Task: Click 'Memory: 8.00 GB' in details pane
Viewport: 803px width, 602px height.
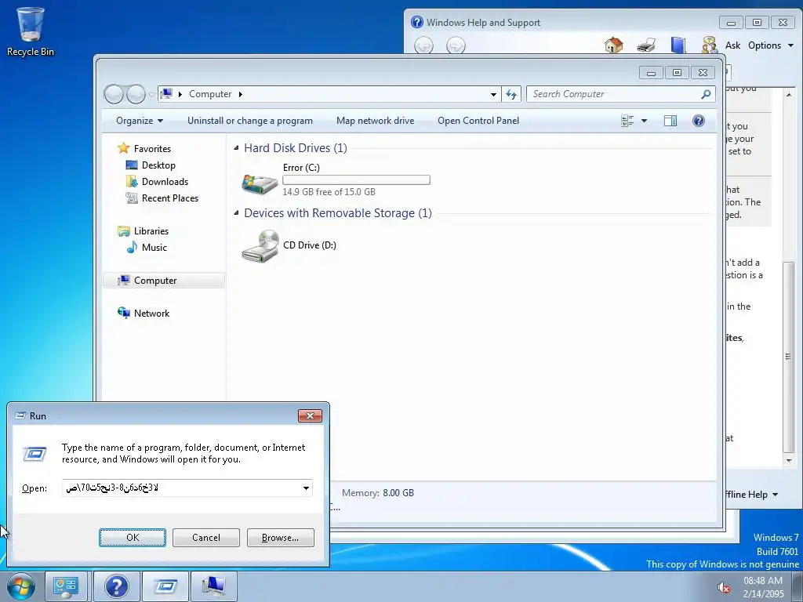Action: point(378,493)
